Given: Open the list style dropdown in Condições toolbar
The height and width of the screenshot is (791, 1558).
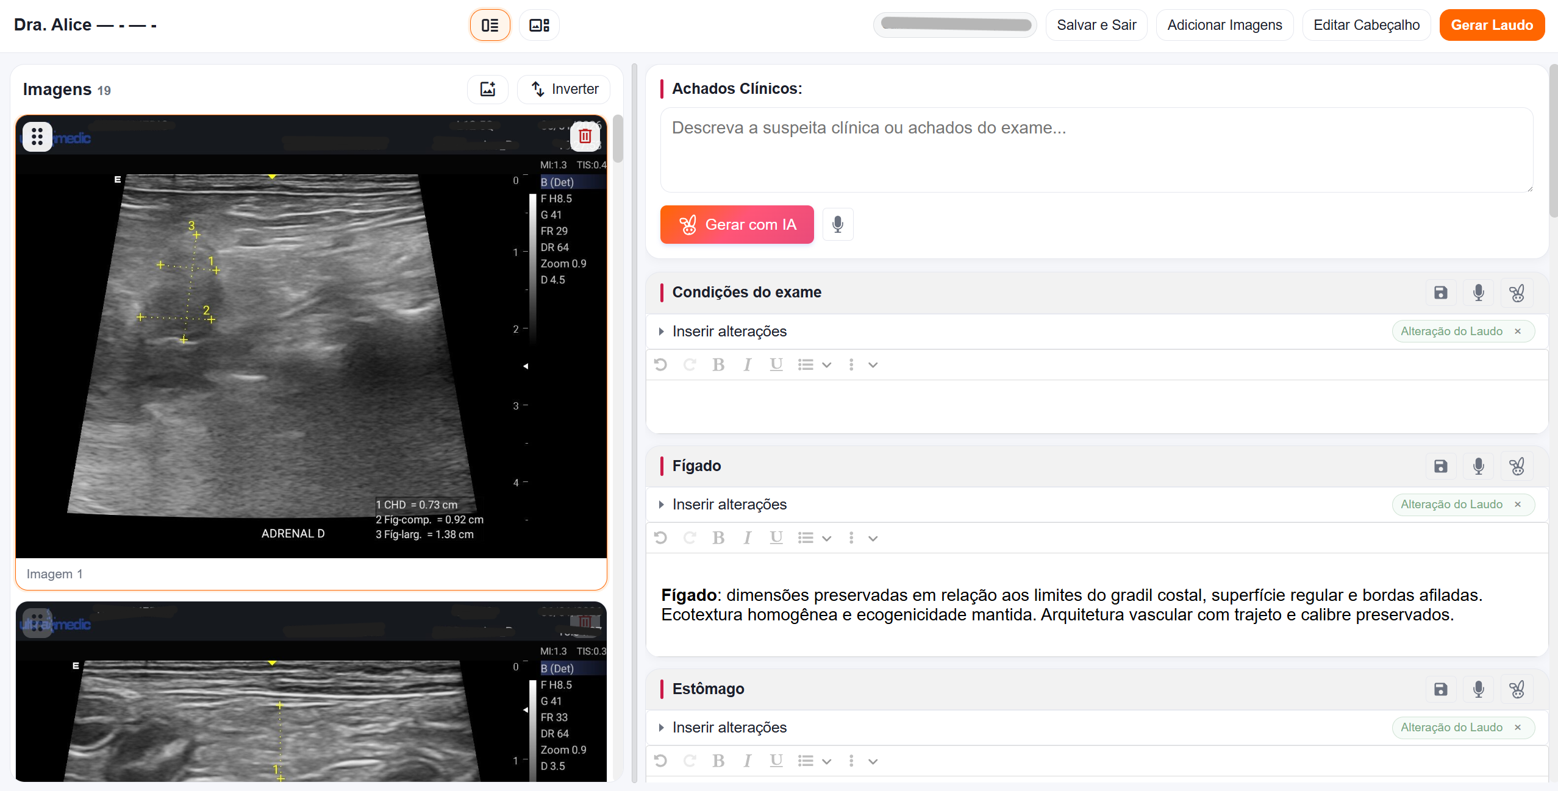Looking at the screenshot, I should coord(826,364).
